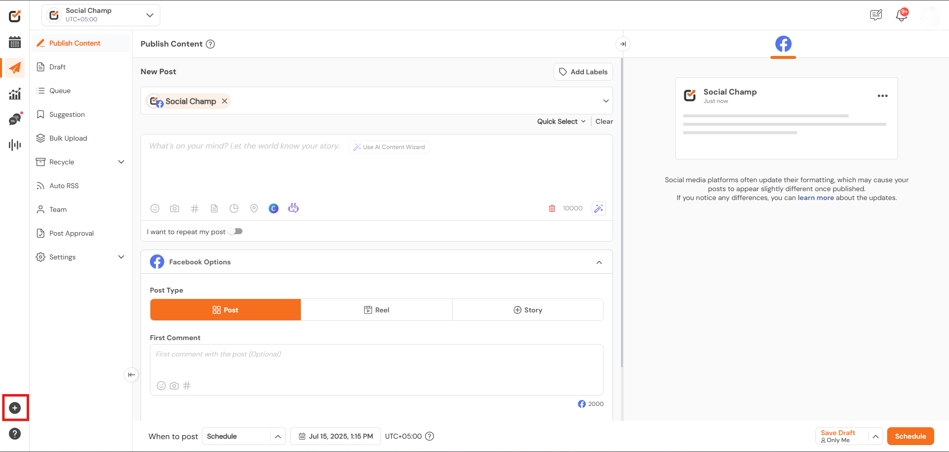Open the Quick Select dropdown

coord(562,121)
